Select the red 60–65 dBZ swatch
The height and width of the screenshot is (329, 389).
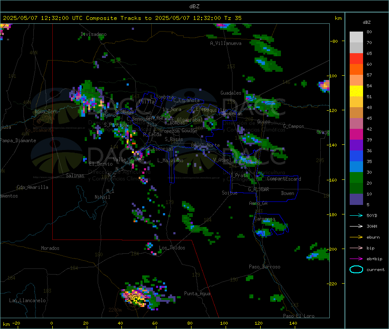point(356,59)
